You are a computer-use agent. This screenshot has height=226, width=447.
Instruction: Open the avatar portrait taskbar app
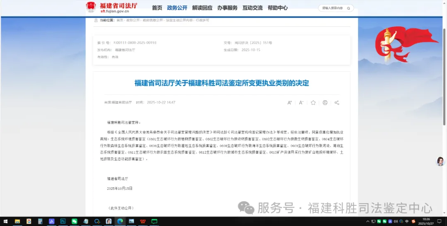click(108, 221)
